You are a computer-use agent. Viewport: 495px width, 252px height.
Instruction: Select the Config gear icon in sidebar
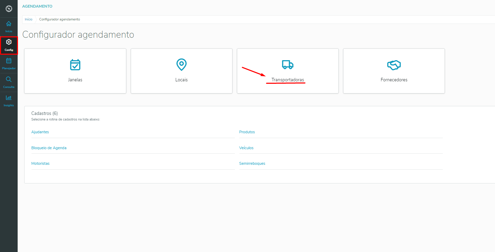coord(9,42)
